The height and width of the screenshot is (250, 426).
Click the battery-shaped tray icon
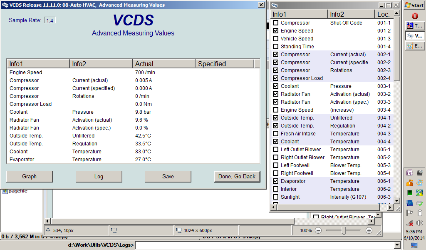pyautogui.click(x=420, y=213)
